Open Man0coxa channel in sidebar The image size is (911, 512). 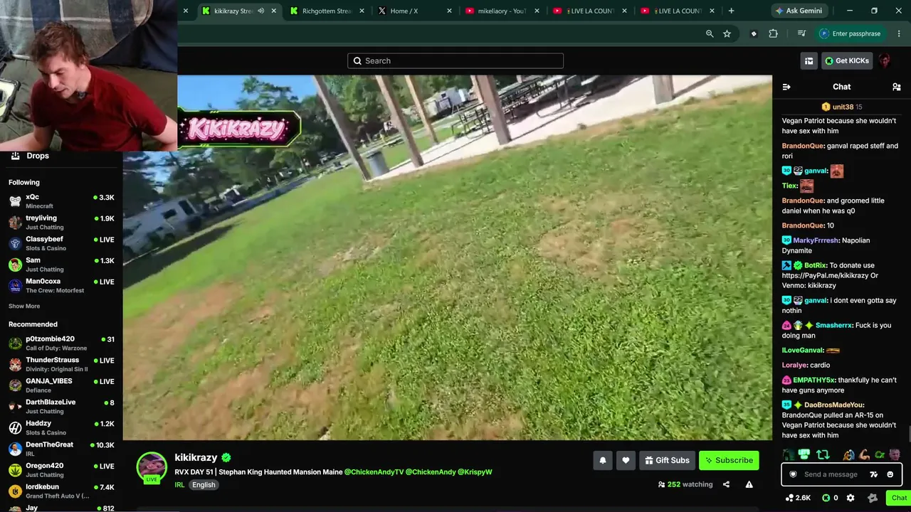[61, 286]
